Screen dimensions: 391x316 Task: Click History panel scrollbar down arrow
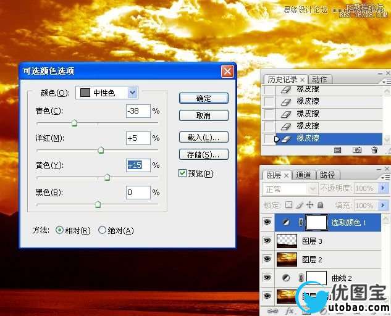[x=387, y=139]
